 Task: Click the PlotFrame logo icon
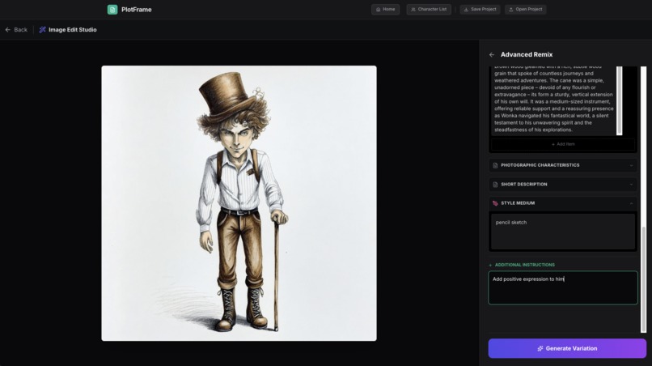pos(112,10)
